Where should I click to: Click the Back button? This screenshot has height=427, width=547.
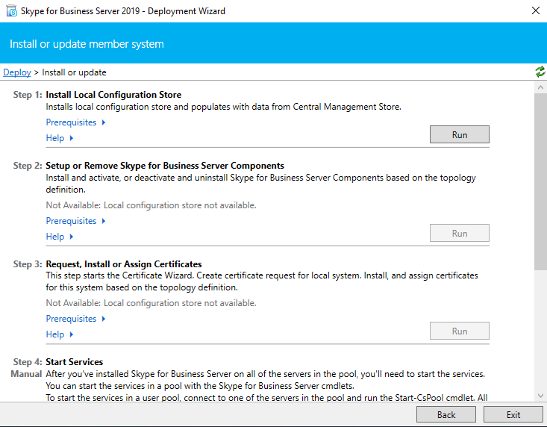446,414
